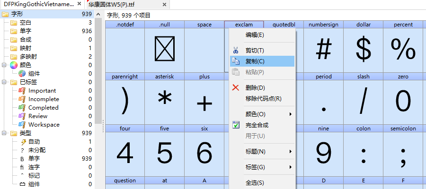The width and height of the screenshot is (426, 189).
Task: Click the lightning icon next to 自动
Action: tap(22, 142)
